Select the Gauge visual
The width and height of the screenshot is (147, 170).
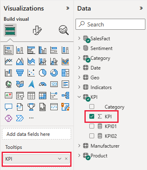click(43, 84)
